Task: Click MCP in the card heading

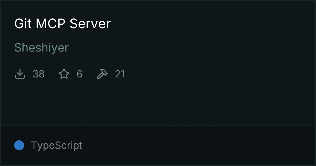Action: tap(50, 24)
